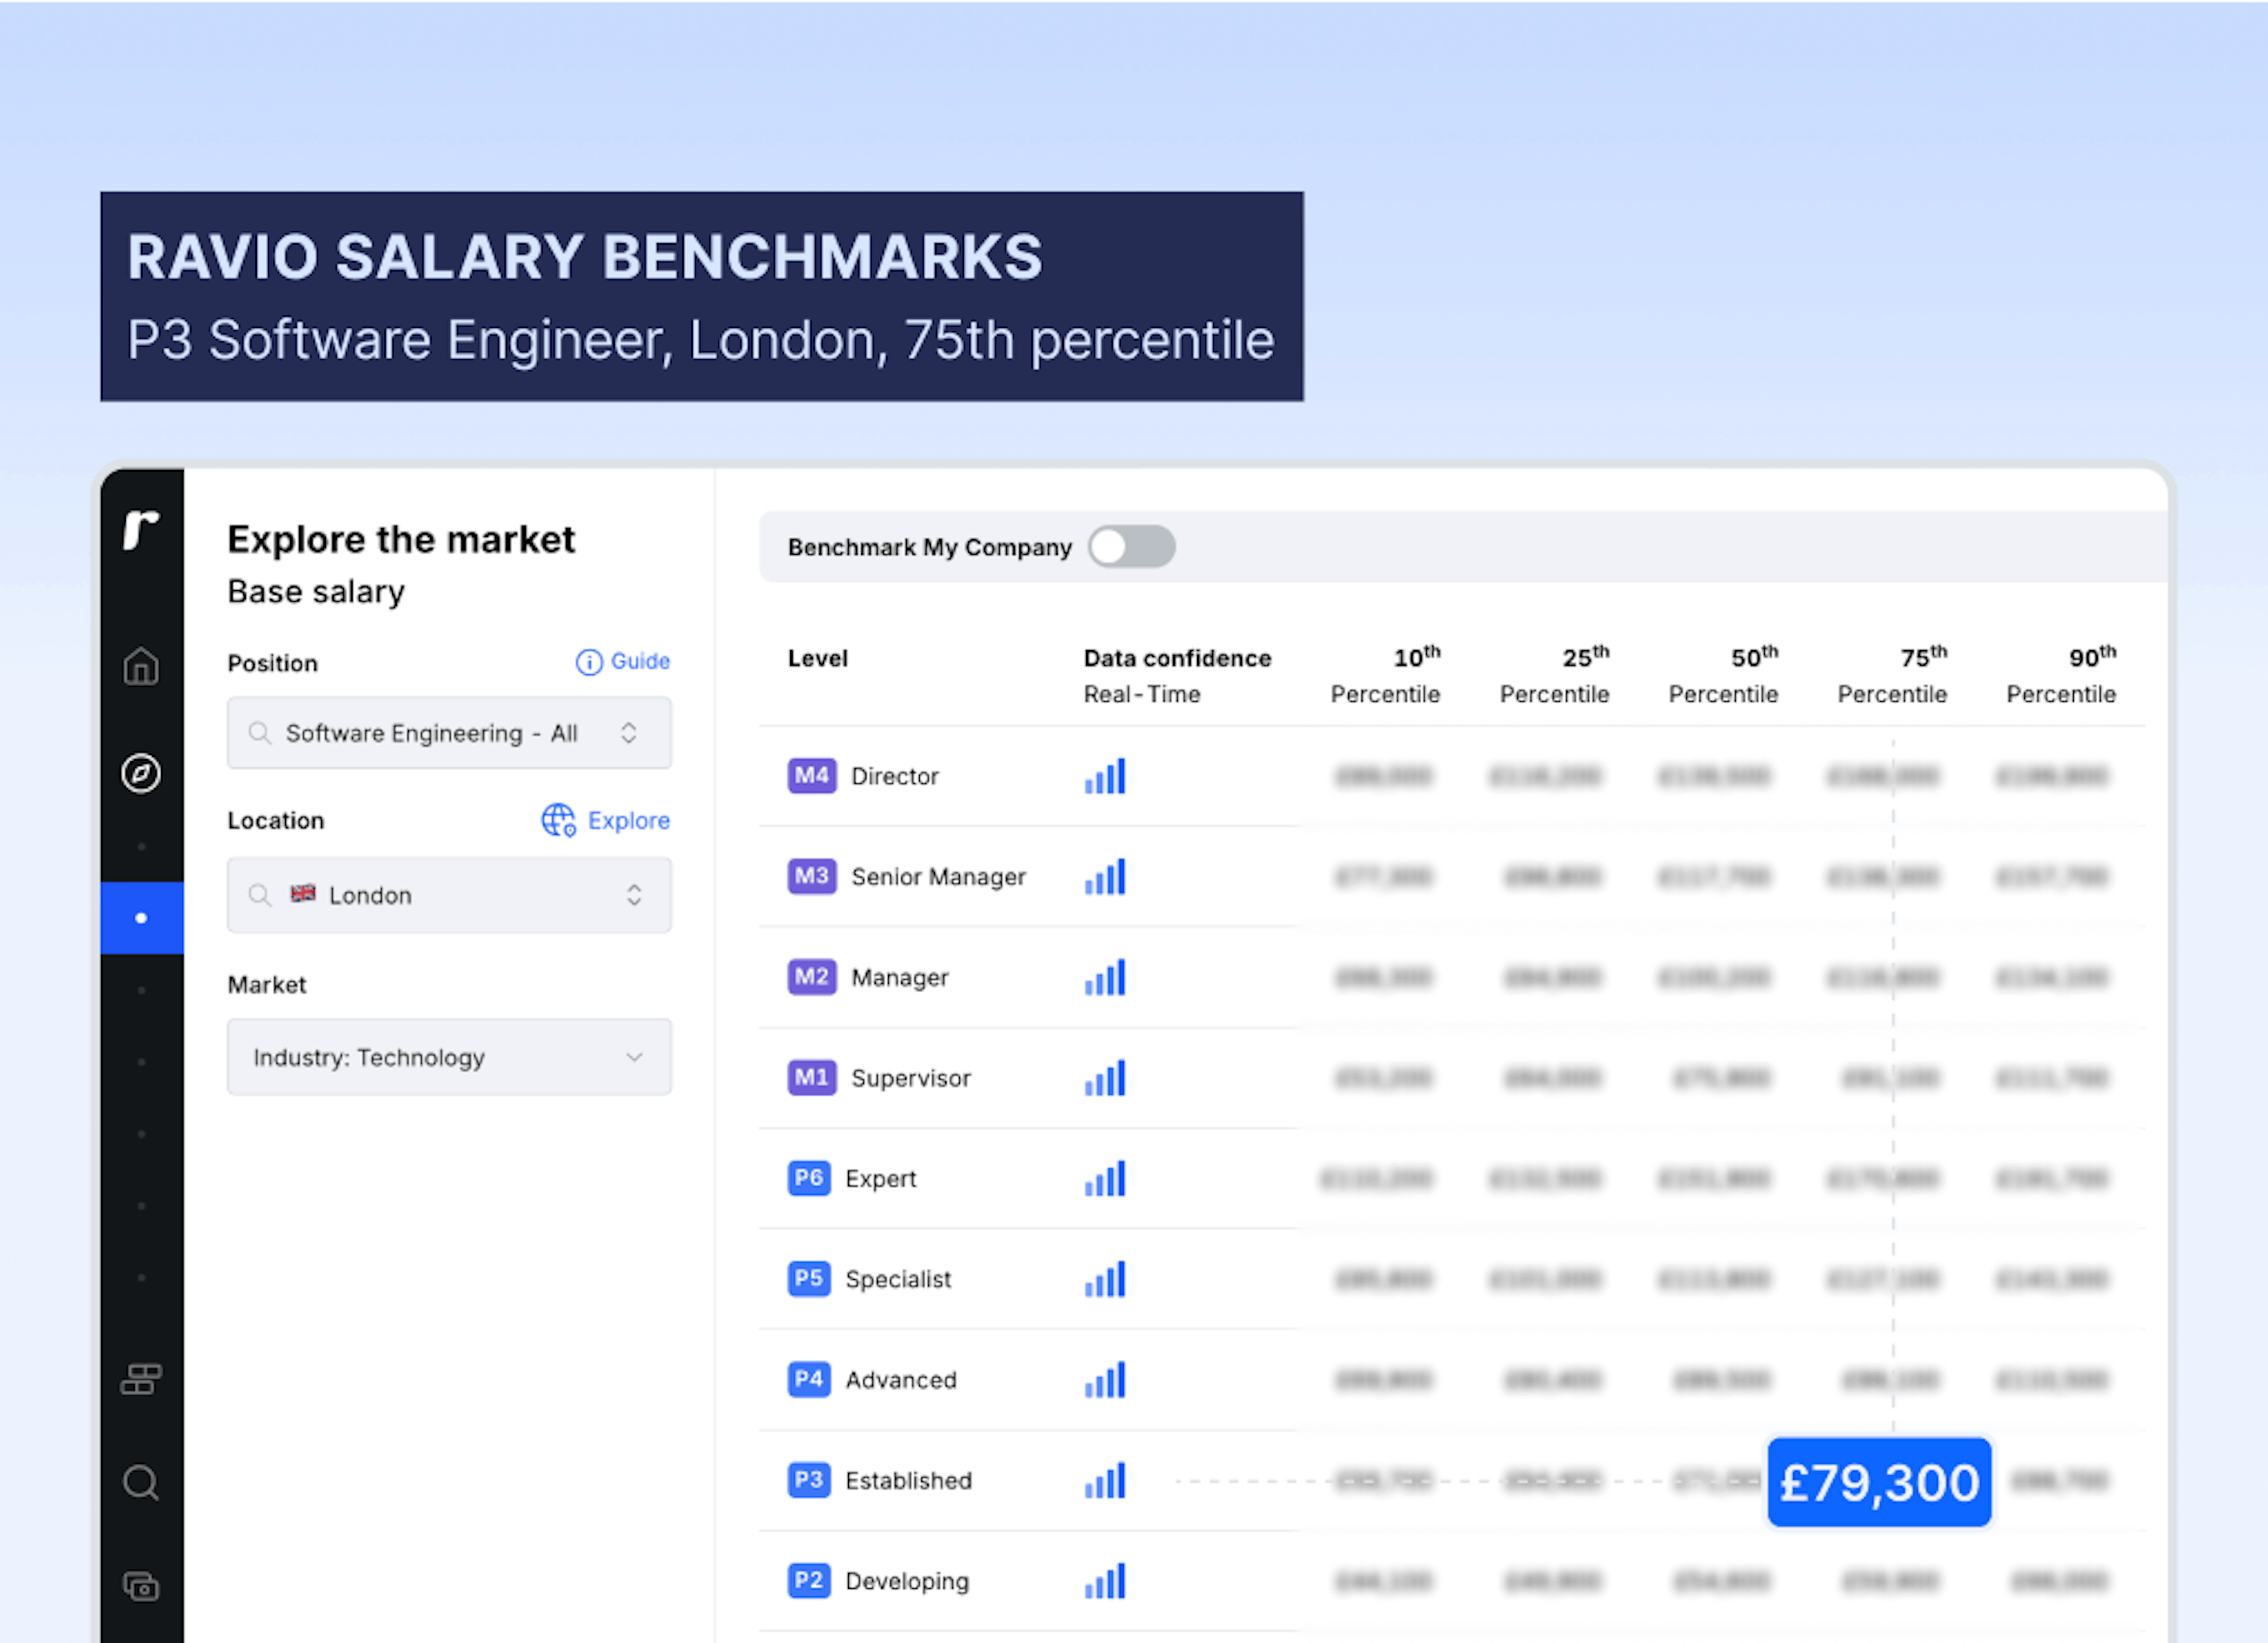Select the compass Explore icon in sidebar
2268x1643 pixels.
pyautogui.click(x=141, y=773)
